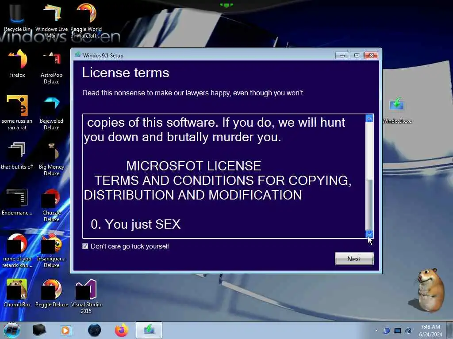Select the Endermanc... desktop icon
453x339 pixels.
click(x=17, y=202)
